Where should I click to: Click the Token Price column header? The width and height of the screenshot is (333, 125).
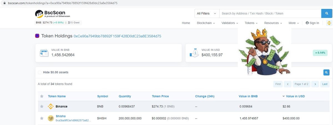tap(160, 96)
